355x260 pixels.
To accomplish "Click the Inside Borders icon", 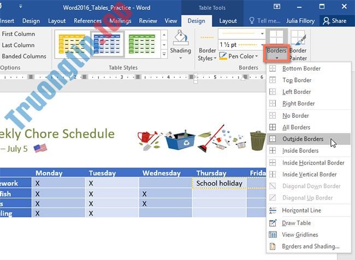I will (x=273, y=151).
